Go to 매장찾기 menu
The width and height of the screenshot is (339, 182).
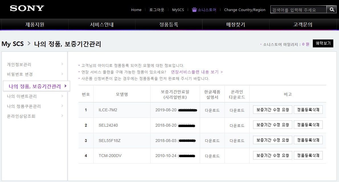click(x=235, y=24)
